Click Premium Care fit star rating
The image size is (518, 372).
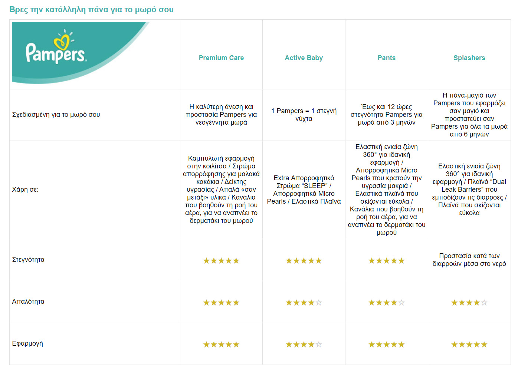tap(221, 345)
